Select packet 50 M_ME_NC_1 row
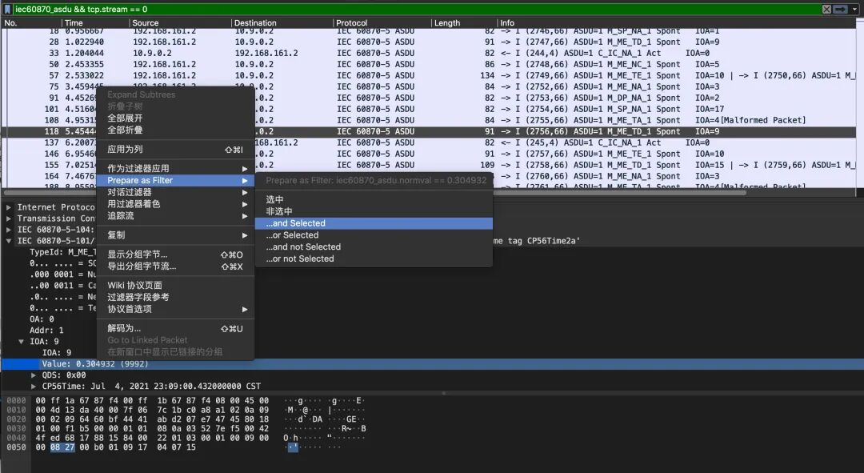This screenshot has height=473, width=864. coord(430,65)
